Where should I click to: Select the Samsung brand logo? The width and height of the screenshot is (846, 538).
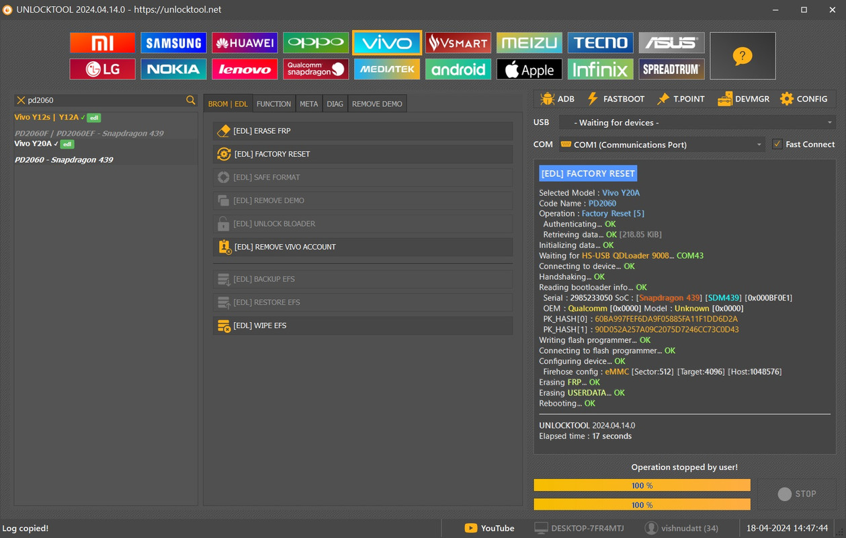click(x=173, y=43)
